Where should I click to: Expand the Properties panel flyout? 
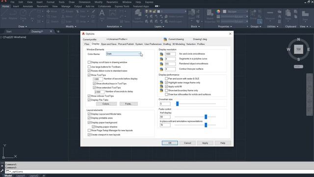pos(225,26)
